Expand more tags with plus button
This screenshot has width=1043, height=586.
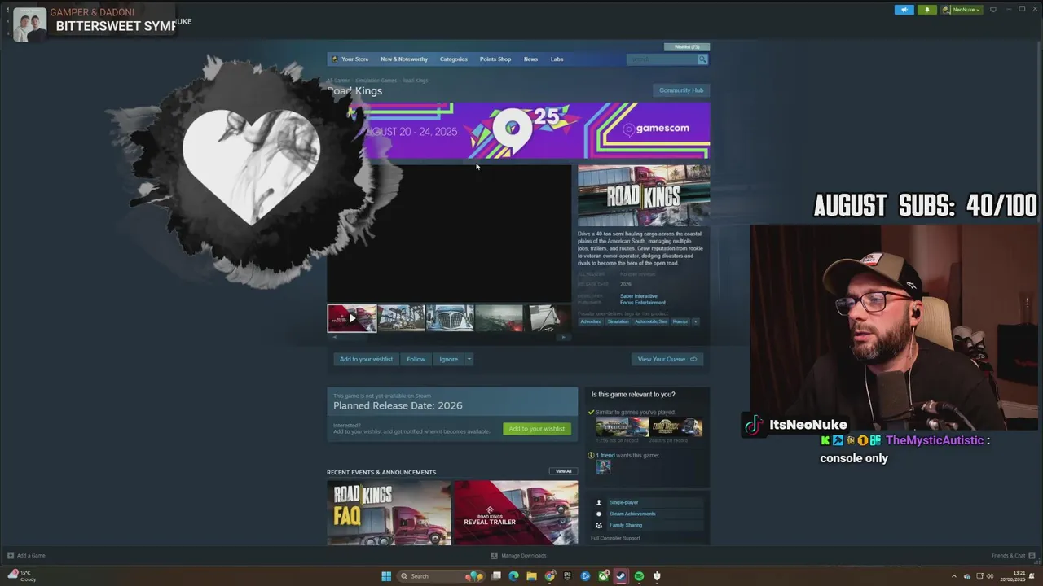pyautogui.click(x=695, y=321)
